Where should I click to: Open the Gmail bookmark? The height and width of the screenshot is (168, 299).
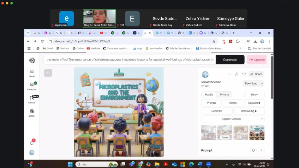(x=48, y=49)
